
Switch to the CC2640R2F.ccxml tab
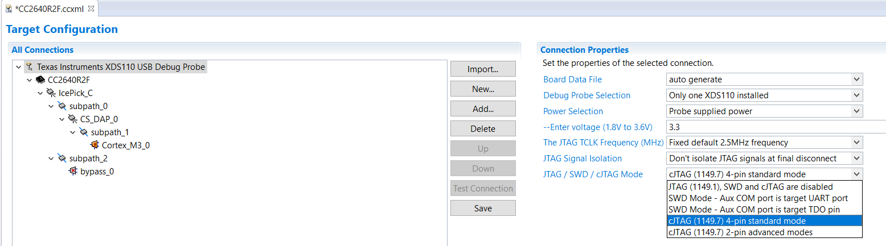click(x=50, y=9)
